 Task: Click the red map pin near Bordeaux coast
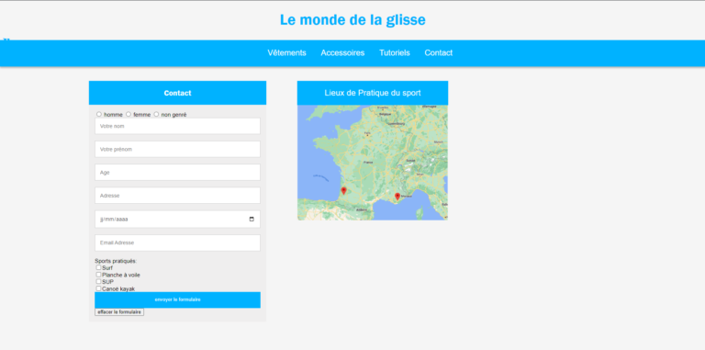click(343, 191)
